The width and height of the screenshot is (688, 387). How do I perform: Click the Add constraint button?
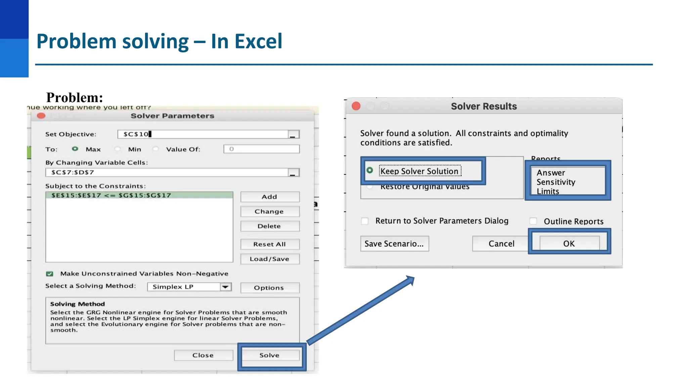(270, 197)
